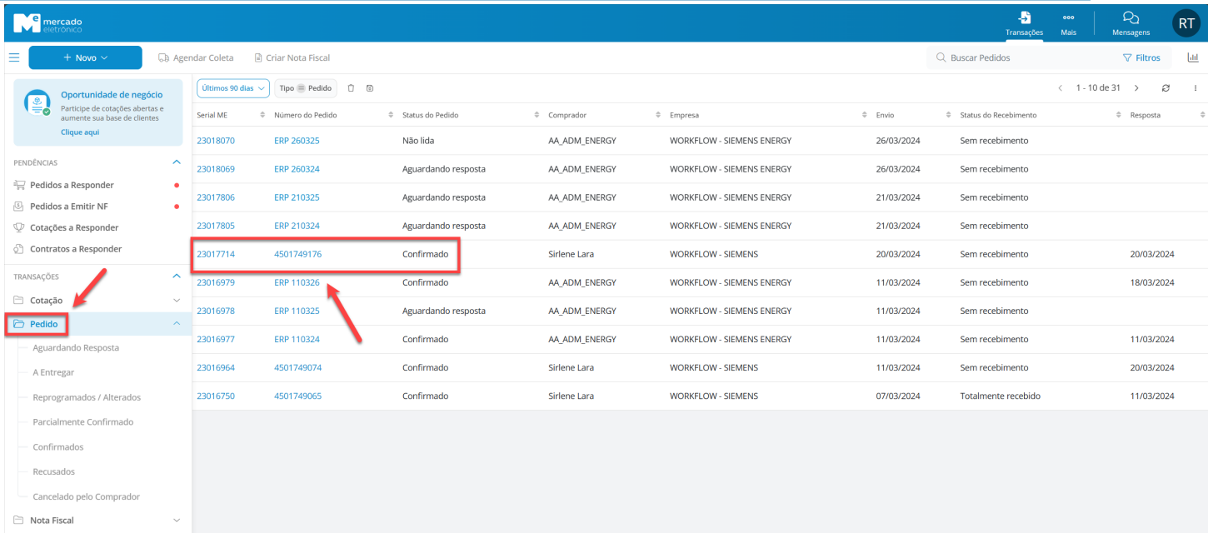The height and width of the screenshot is (533, 1208).
Task: Open Pedidos a Responder in Pendências
Action: (x=72, y=185)
